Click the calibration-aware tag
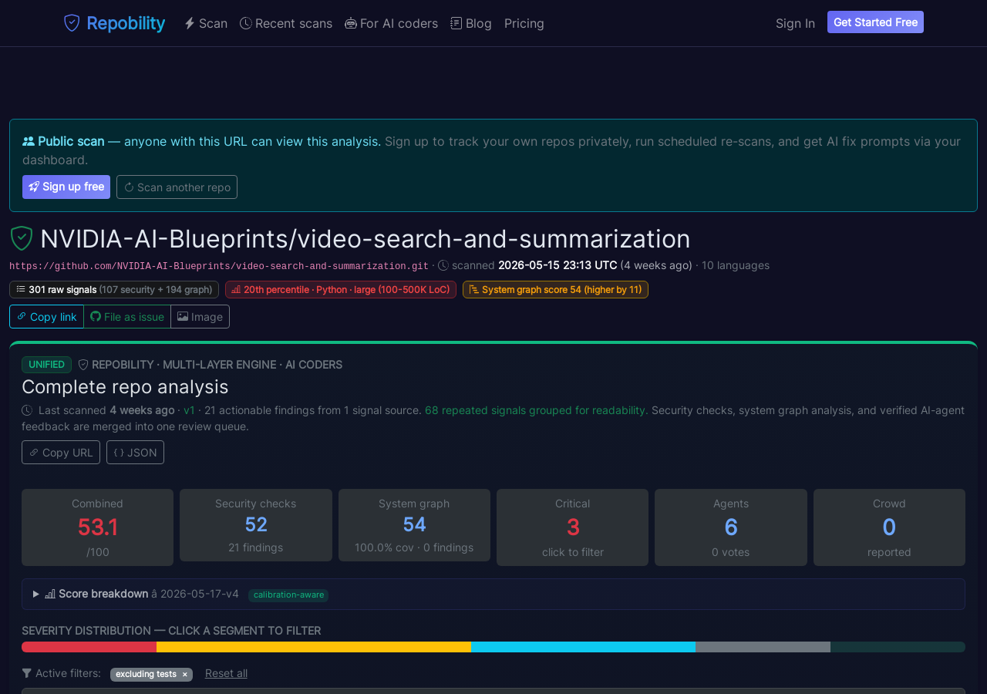The height and width of the screenshot is (694, 987). tap(288, 595)
